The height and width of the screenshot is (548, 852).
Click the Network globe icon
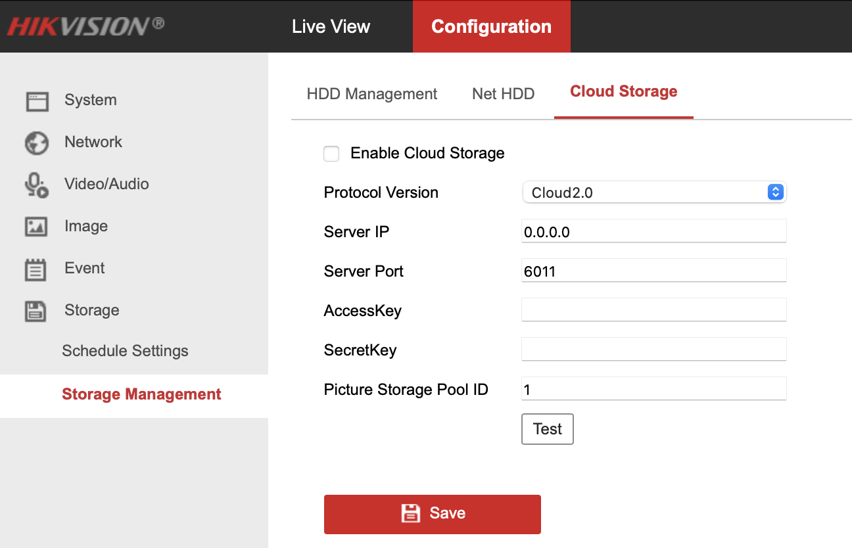pyautogui.click(x=37, y=143)
